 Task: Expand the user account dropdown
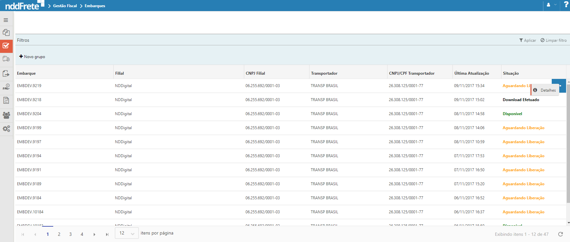[551, 5]
